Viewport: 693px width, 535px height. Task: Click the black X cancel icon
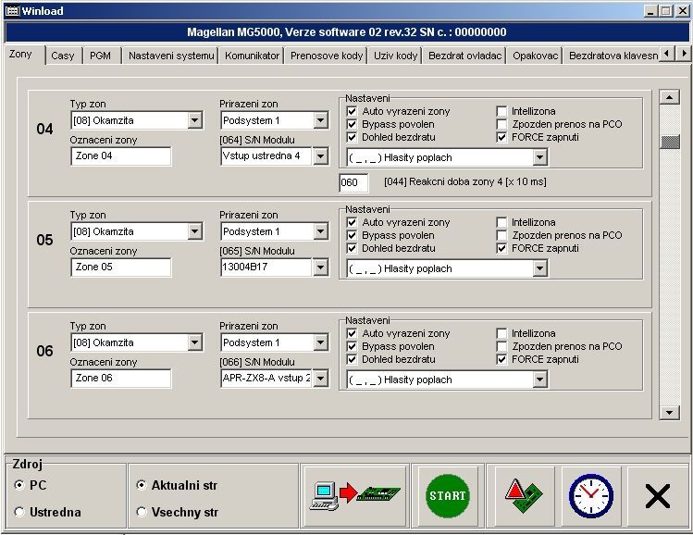[x=657, y=496]
